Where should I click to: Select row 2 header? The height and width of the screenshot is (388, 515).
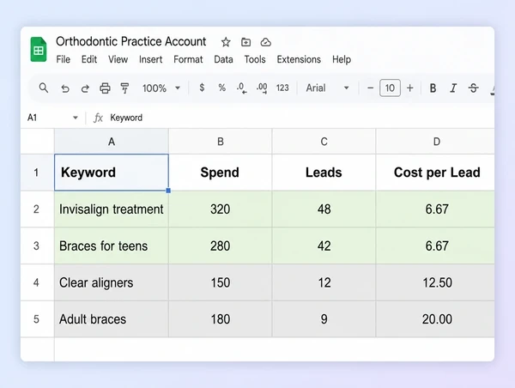pos(37,209)
